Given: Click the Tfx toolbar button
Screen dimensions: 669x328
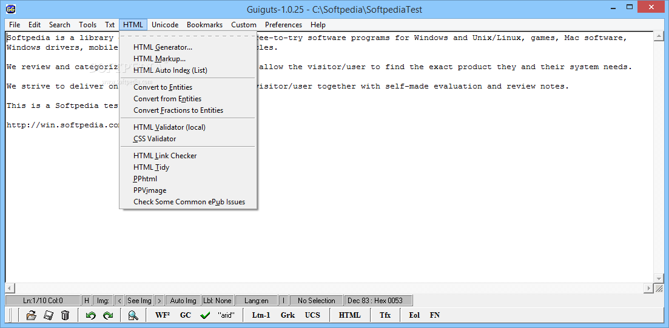Looking at the screenshot, I should click(385, 316).
